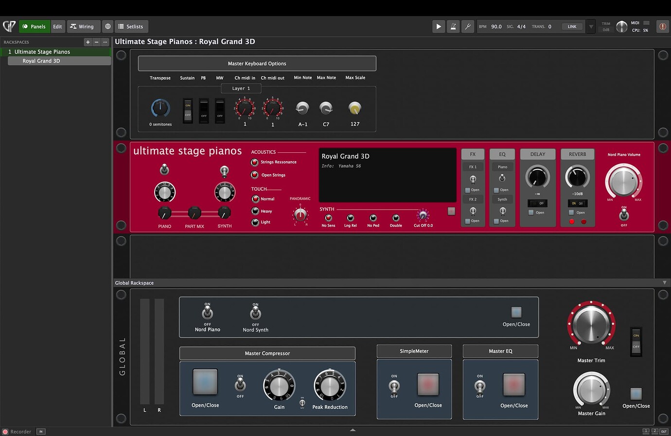This screenshot has width=671, height=436.
Task: Toggle the No Sens synth button
Action: click(x=328, y=218)
